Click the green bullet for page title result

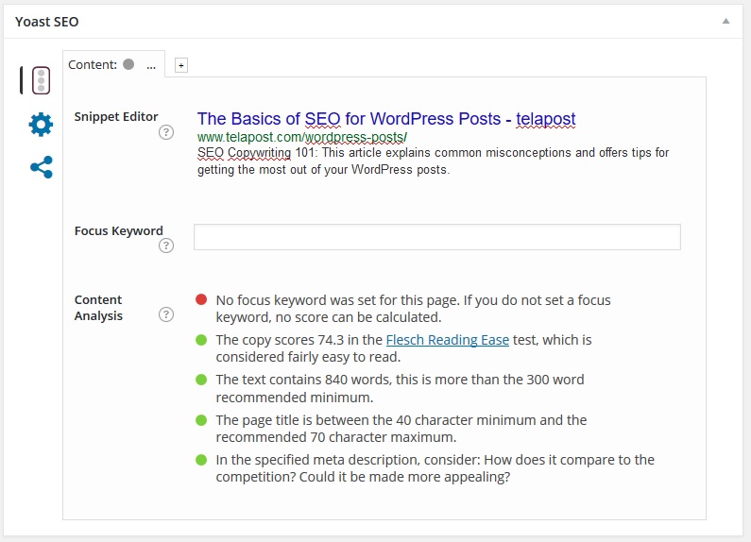[x=201, y=420]
